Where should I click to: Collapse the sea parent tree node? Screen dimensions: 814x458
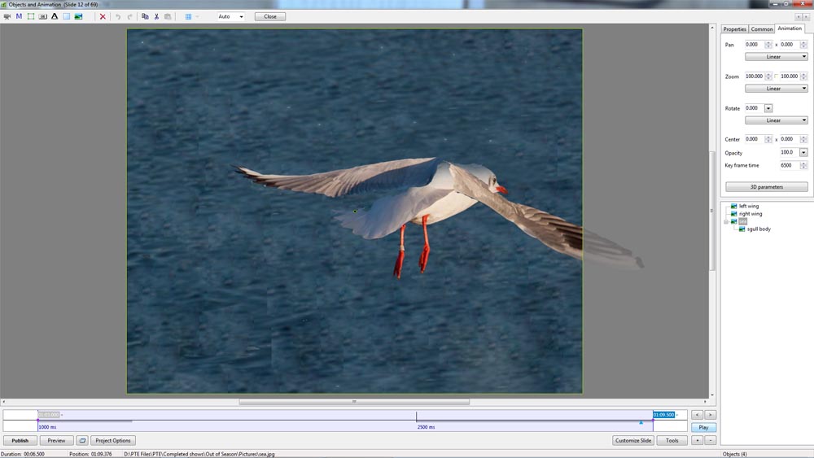pyautogui.click(x=724, y=221)
